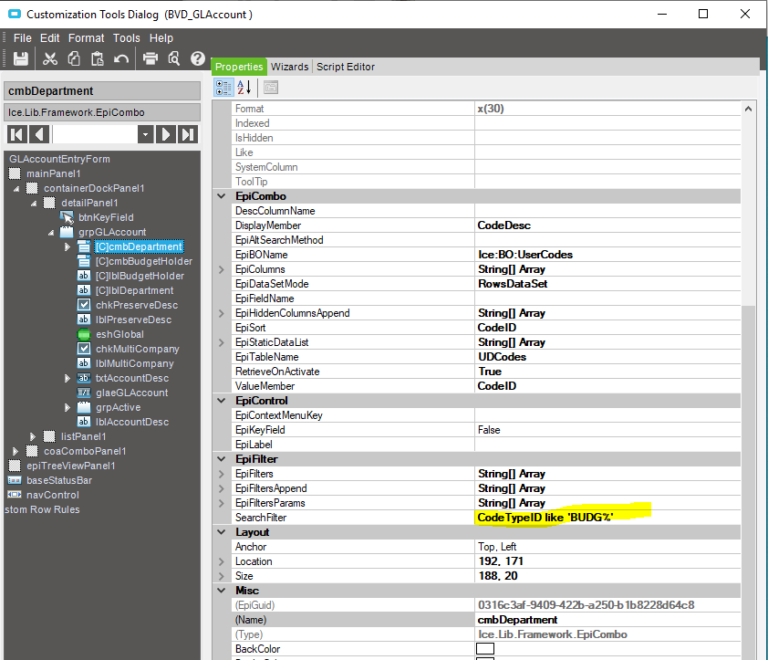Collapse the grpGLAccount tree node

51,233
